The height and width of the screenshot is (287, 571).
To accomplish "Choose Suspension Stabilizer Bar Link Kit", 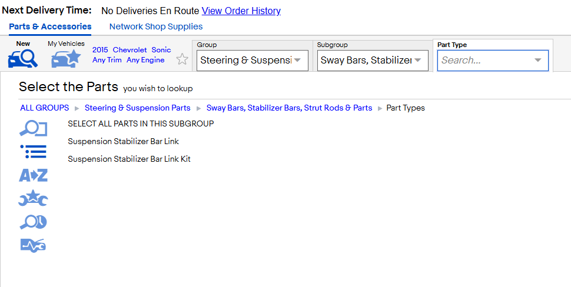I will point(129,159).
